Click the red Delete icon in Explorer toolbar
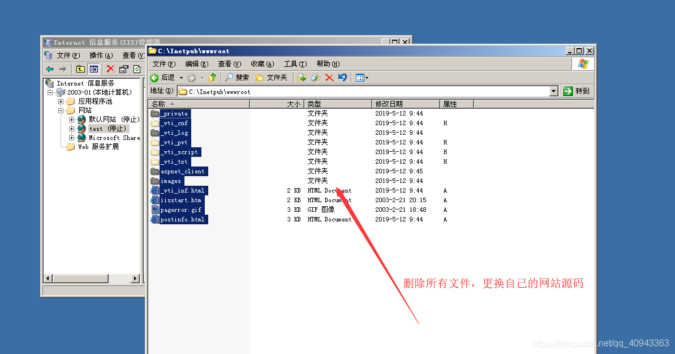The height and width of the screenshot is (354, 675). 329,78
